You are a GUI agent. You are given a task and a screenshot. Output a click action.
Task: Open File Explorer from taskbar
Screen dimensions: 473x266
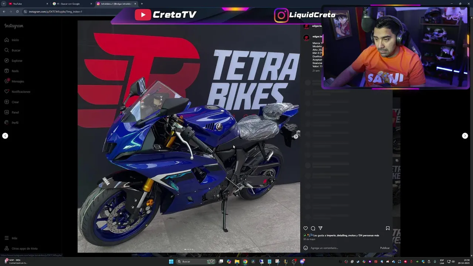[x=237, y=262]
